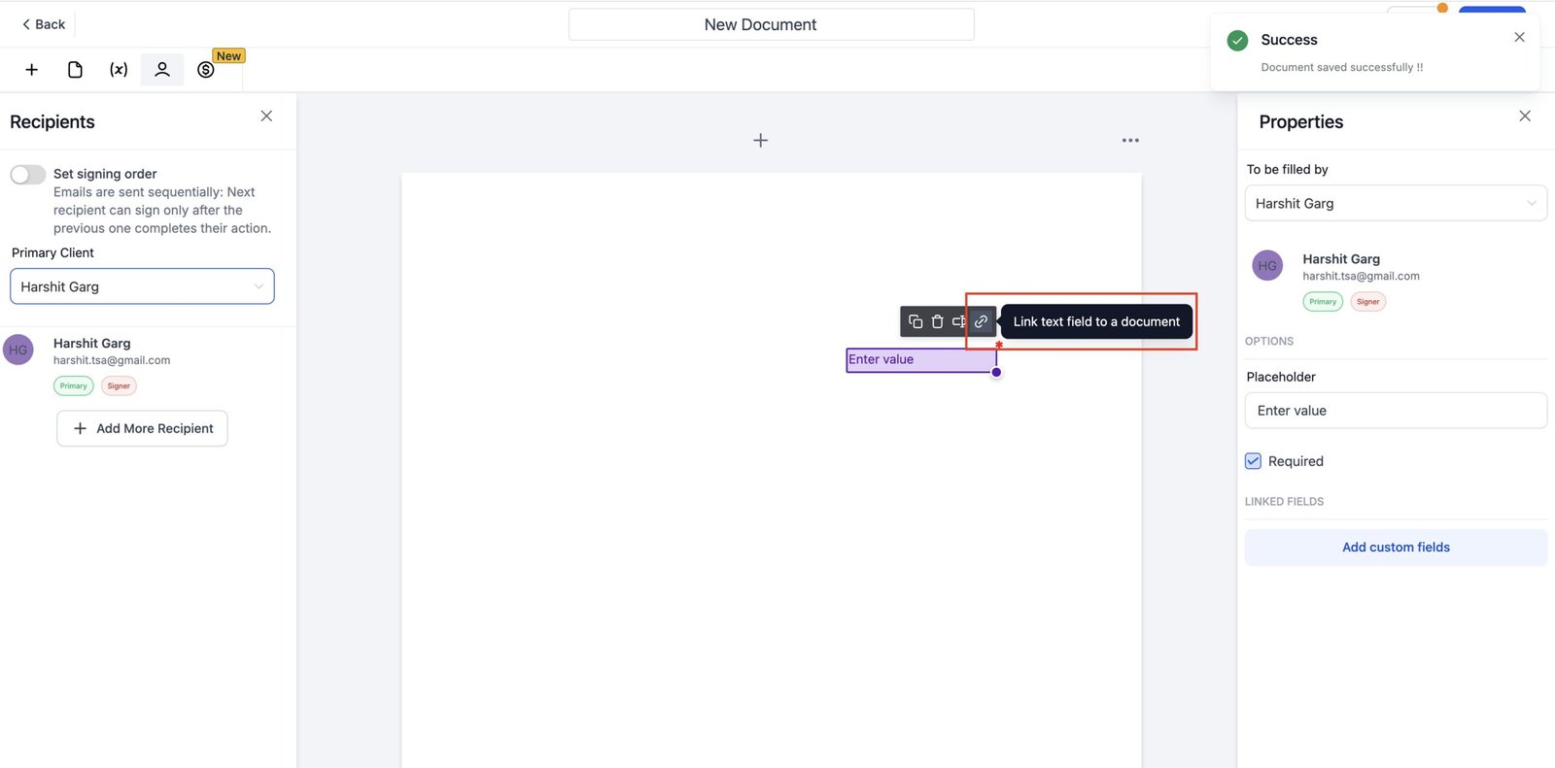This screenshot has height=768, width=1555.
Task: Duplicate the text field with copy icon
Action: click(916, 321)
